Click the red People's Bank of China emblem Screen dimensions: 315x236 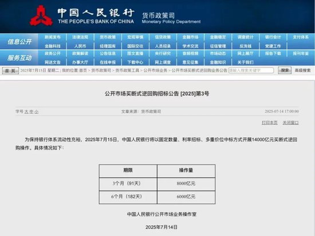pyautogui.click(x=41, y=16)
